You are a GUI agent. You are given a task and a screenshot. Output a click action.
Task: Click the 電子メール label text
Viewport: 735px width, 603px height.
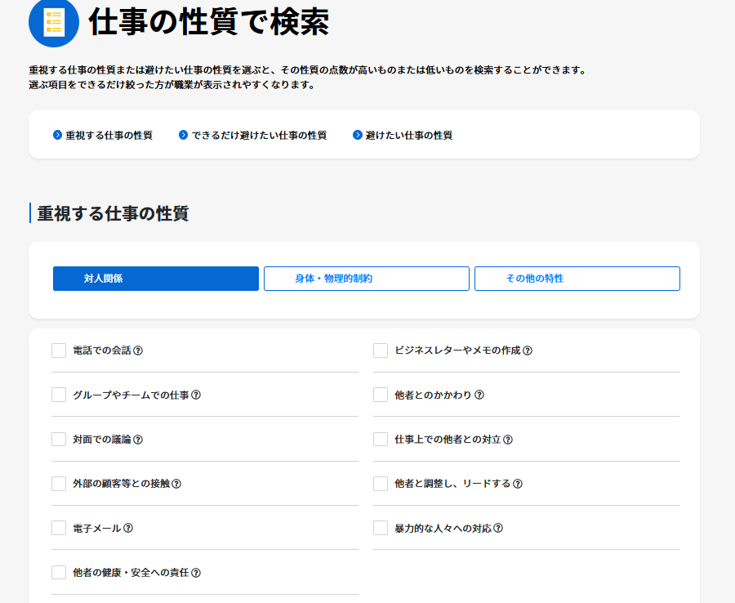point(97,528)
